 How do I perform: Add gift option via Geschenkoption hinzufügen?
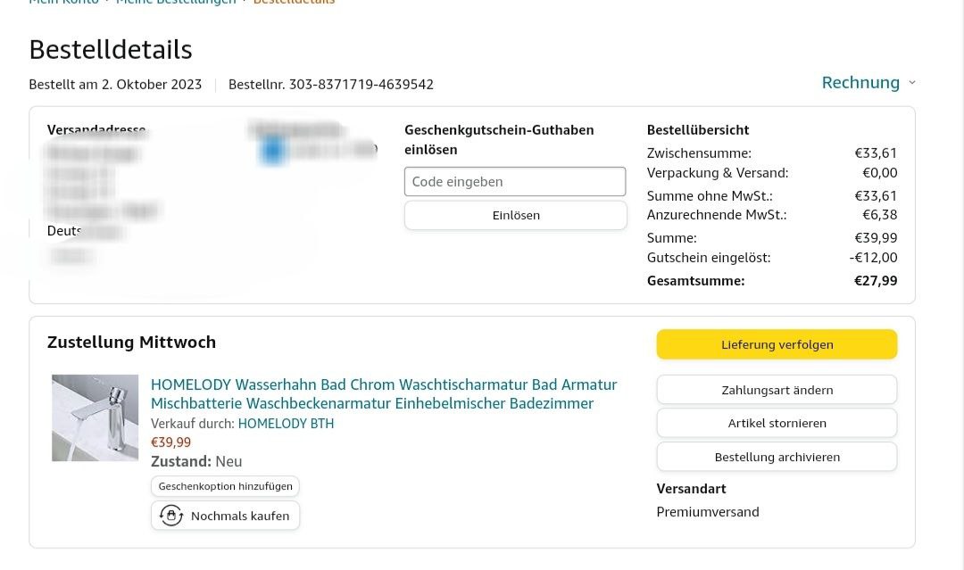225,486
